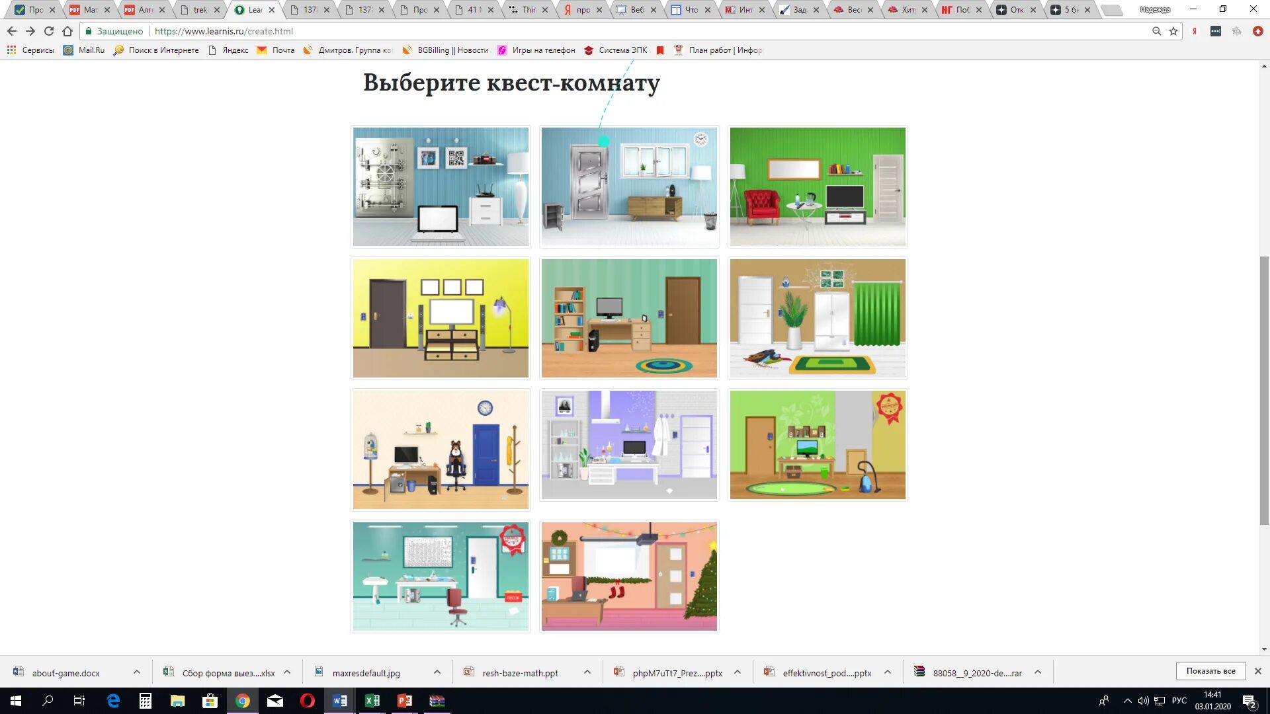Open Calculator from the taskbar
Viewport: 1270px width, 714px height.
click(x=146, y=701)
